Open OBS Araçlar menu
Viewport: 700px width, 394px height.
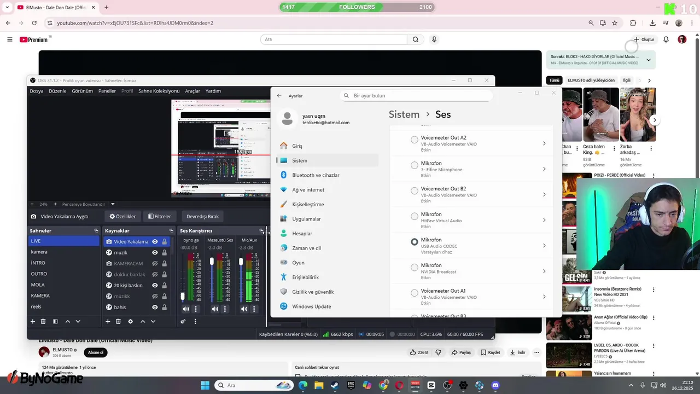[x=192, y=91]
